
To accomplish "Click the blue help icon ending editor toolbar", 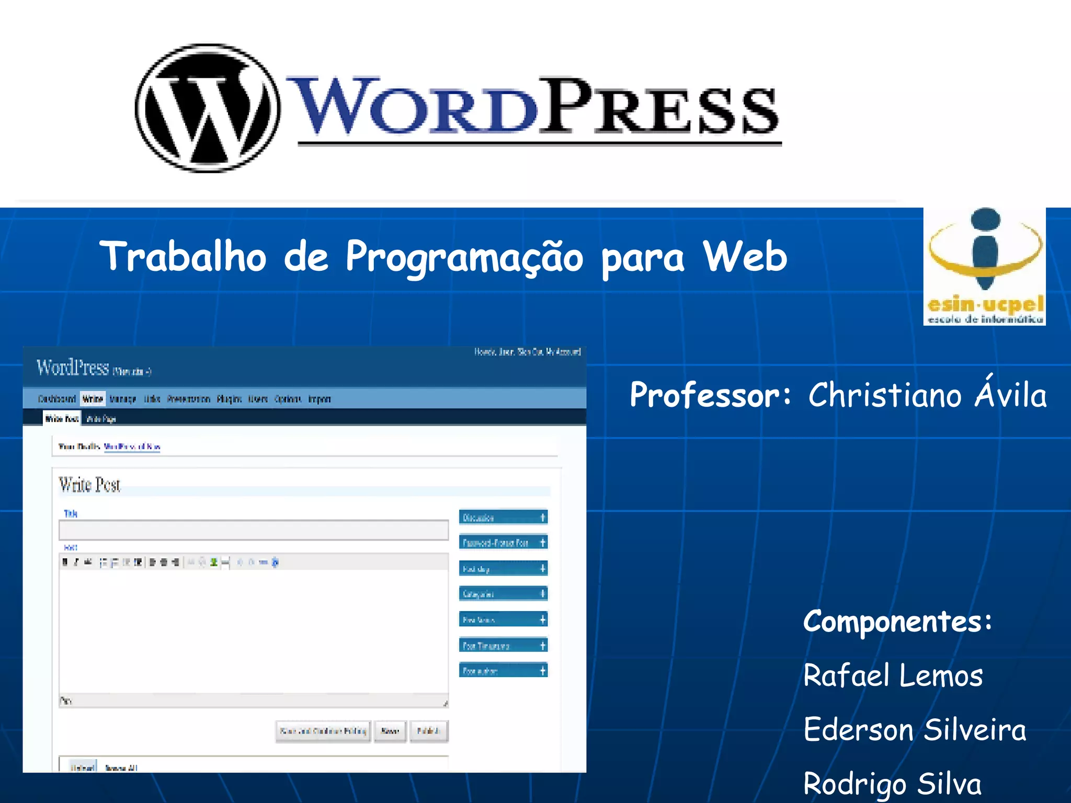I will coord(275,563).
